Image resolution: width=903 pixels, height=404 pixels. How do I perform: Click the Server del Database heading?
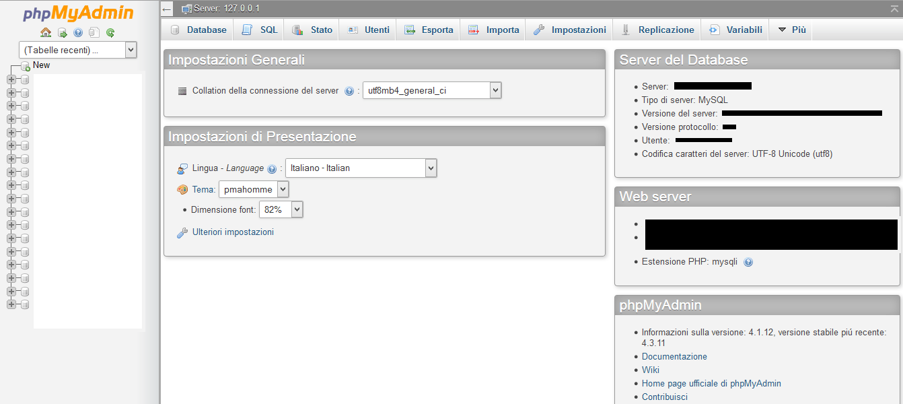pyautogui.click(x=684, y=60)
